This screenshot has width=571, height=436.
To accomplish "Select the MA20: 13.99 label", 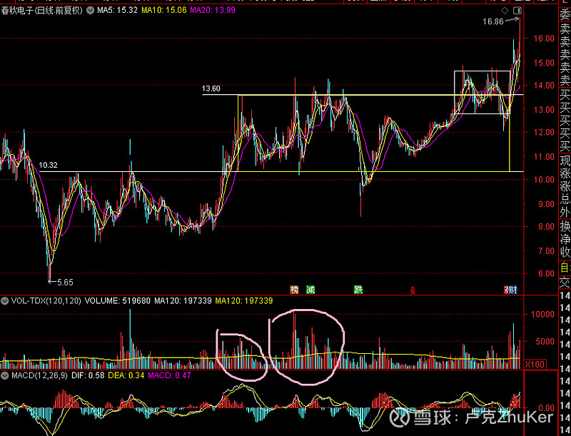I will pos(213,10).
